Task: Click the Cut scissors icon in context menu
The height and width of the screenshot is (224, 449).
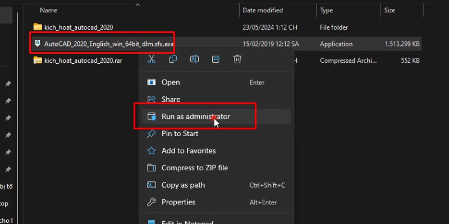Action: (151, 59)
